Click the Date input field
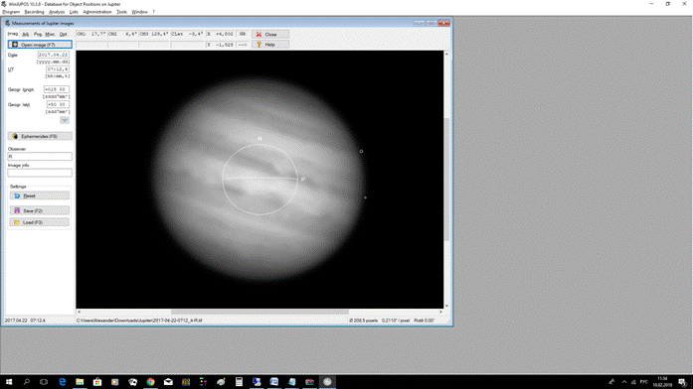Image resolution: width=693 pixels, height=389 pixels. point(53,55)
